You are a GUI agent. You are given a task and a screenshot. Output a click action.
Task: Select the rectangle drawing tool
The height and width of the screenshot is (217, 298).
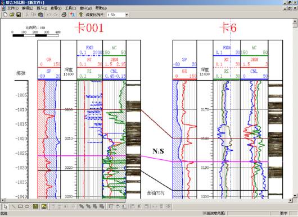click(20, 206)
